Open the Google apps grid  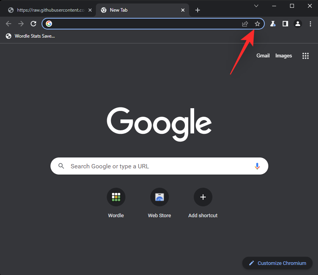coord(306,56)
